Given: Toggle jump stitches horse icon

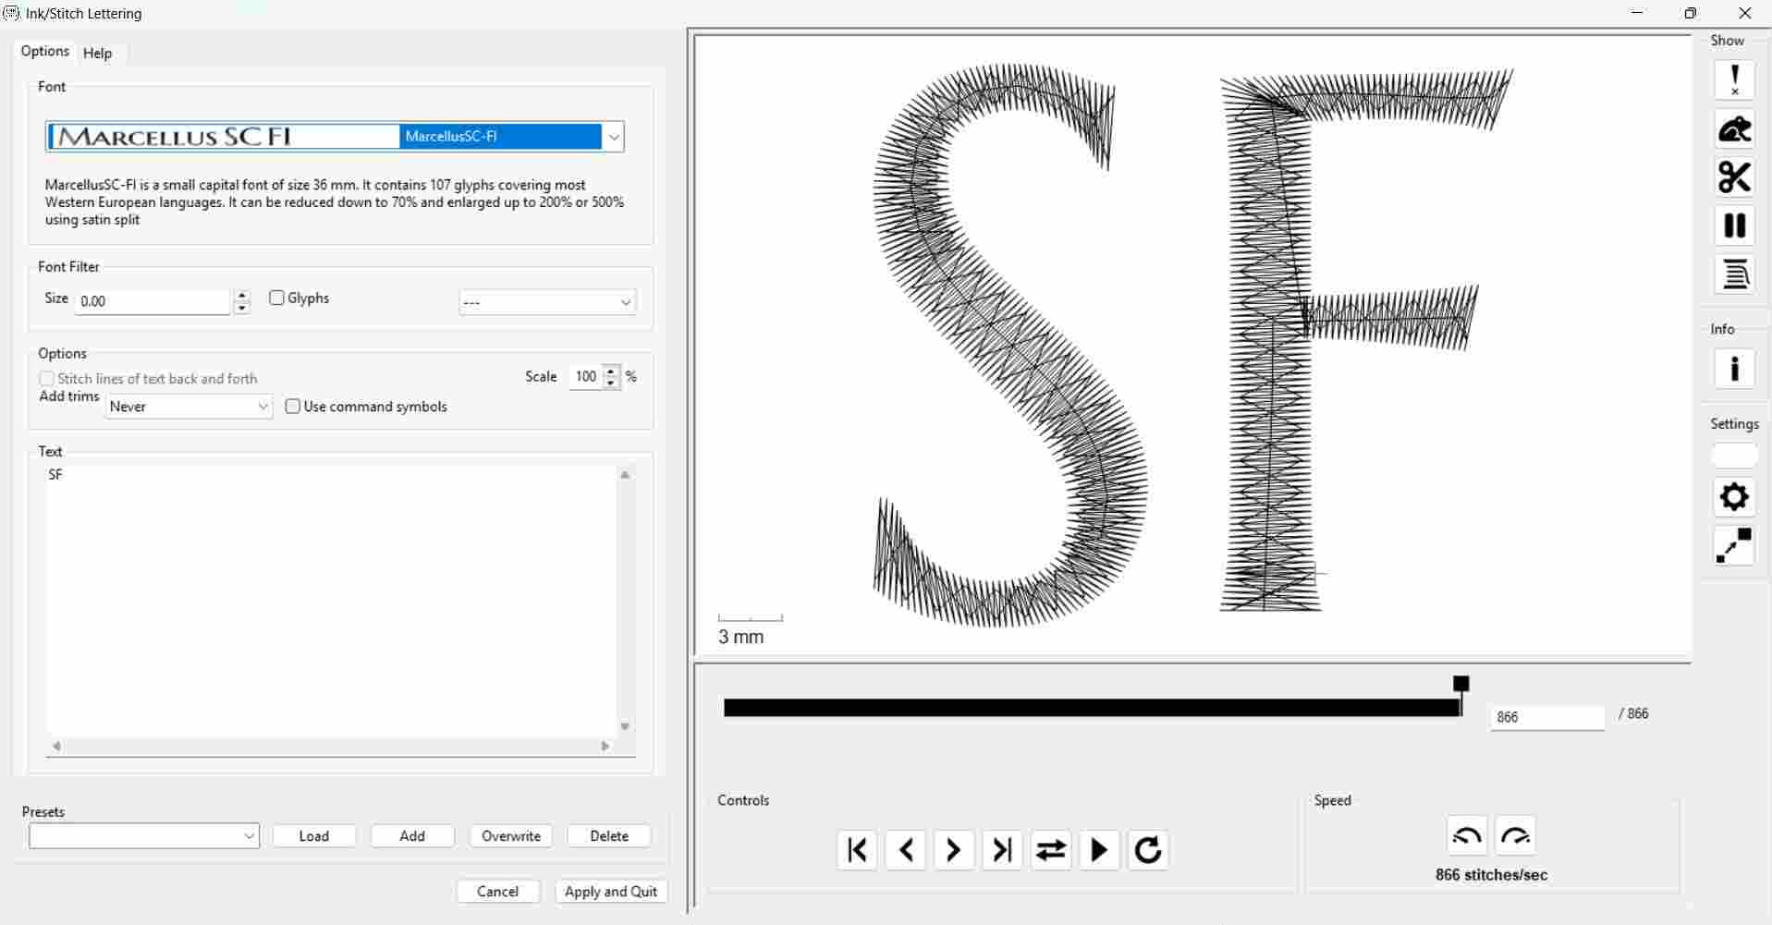Looking at the screenshot, I should point(1734,129).
